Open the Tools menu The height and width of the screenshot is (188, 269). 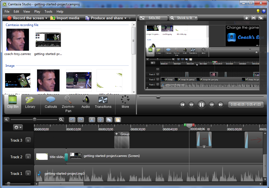(48, 12)
